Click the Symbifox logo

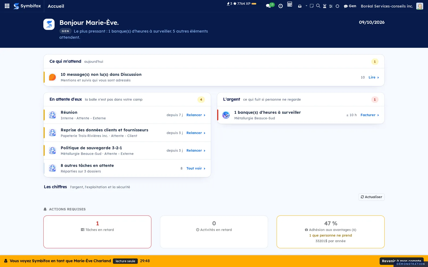pos(27,6)
